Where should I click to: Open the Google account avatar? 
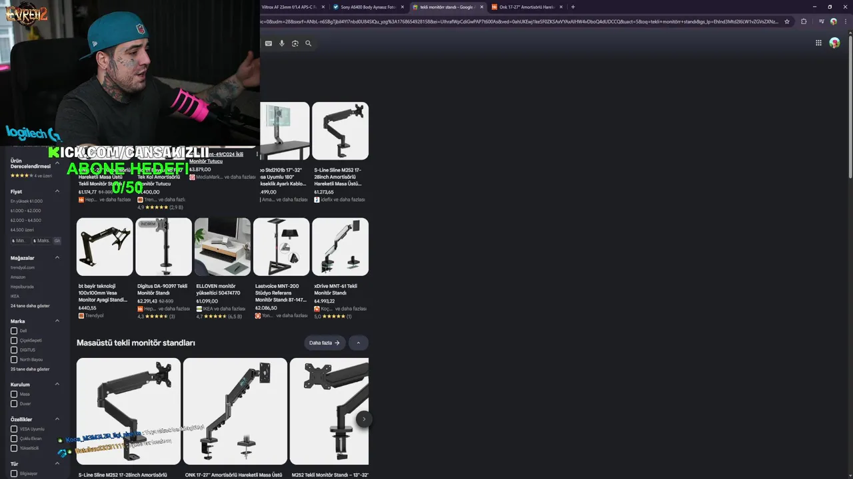(834, 43)
